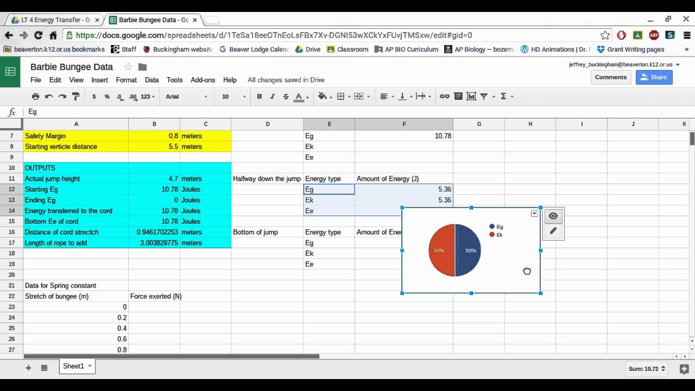This screenshot has height=391, width=695.
Task: Click the browser Home icon
Action: pos(53,35)
